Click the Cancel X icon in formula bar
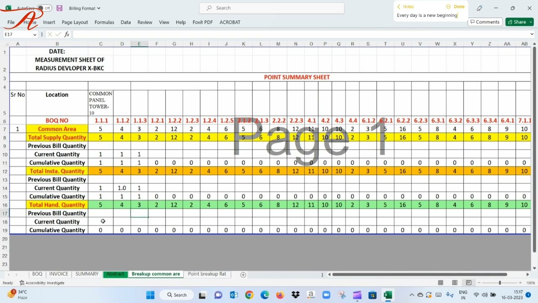This screenshot has width=538, height=303. tap(50, 35)
